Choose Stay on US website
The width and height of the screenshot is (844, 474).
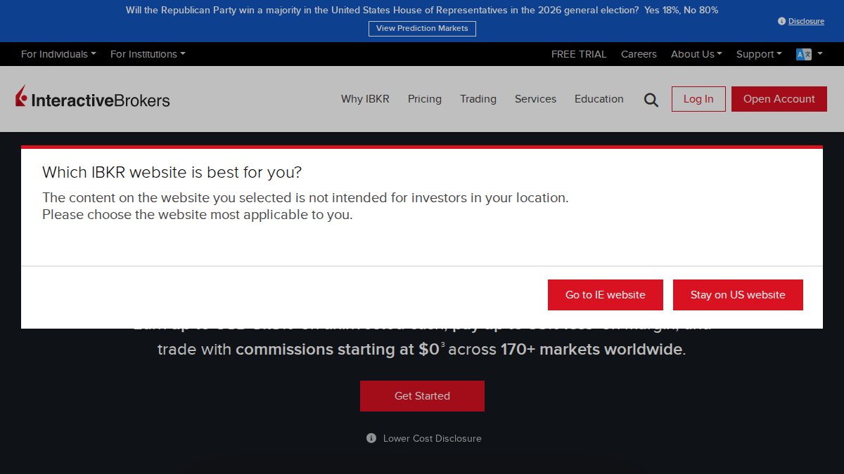pyautogui.click(x=738, y=295)
